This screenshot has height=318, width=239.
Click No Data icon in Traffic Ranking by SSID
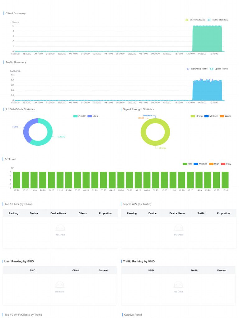coord(178,285)
